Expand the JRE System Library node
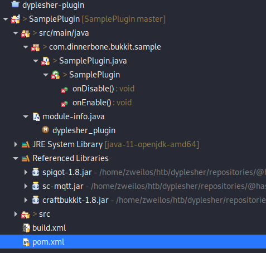Image resolution: width=266 pixels, height=253 pixels. (16, 144)
